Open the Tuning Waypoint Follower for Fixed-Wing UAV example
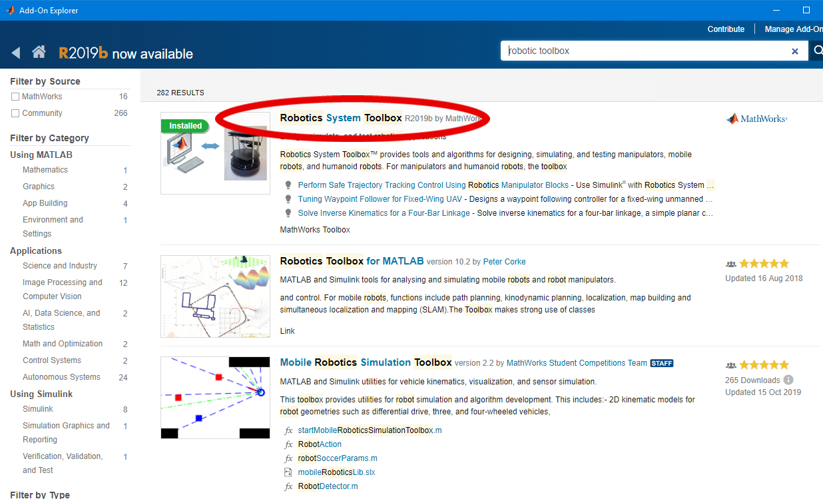This screenshot has height=499, width=823. [x=380, y=199]
